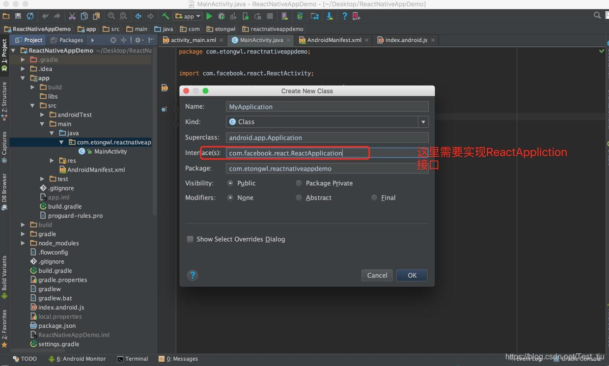Switch to the index.android.js tab
The width and height of the screenshot is (609, 366).
(406, 40)
